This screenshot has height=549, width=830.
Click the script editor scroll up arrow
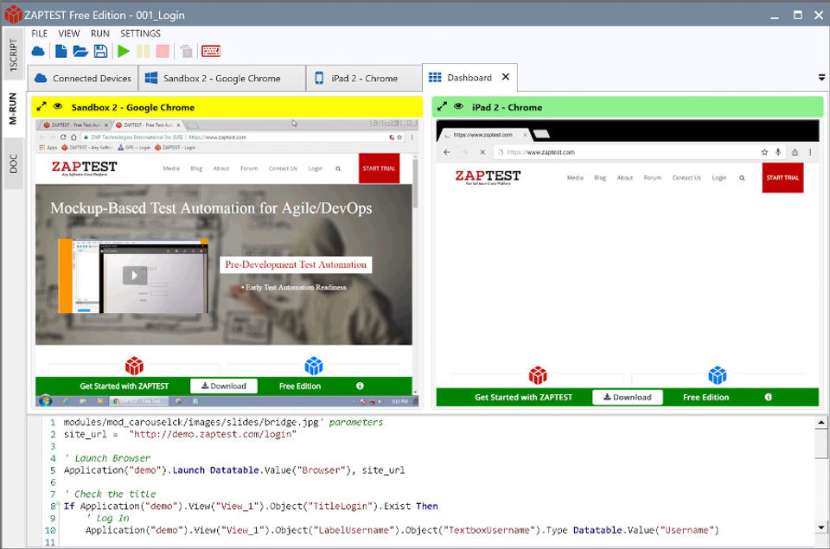[x=821, y=423]
